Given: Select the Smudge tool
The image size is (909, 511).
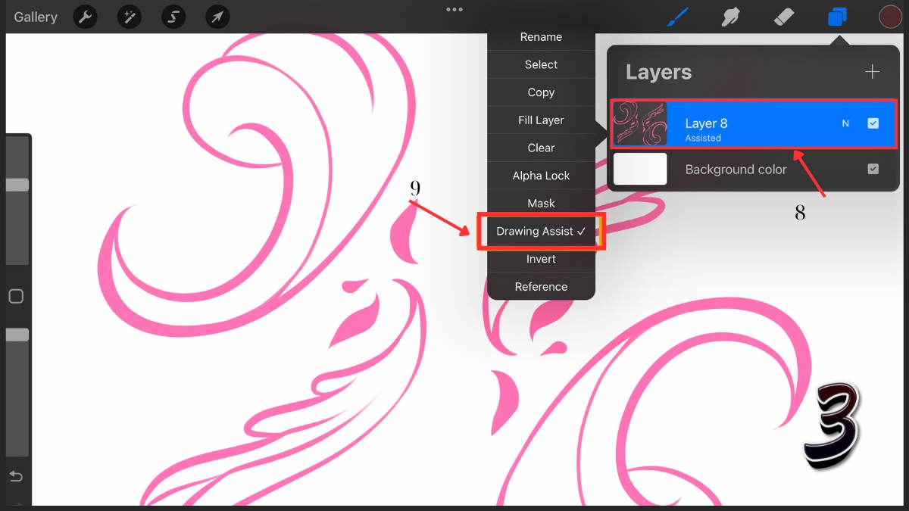Looking at the screenshot, I should coord(731,17).
